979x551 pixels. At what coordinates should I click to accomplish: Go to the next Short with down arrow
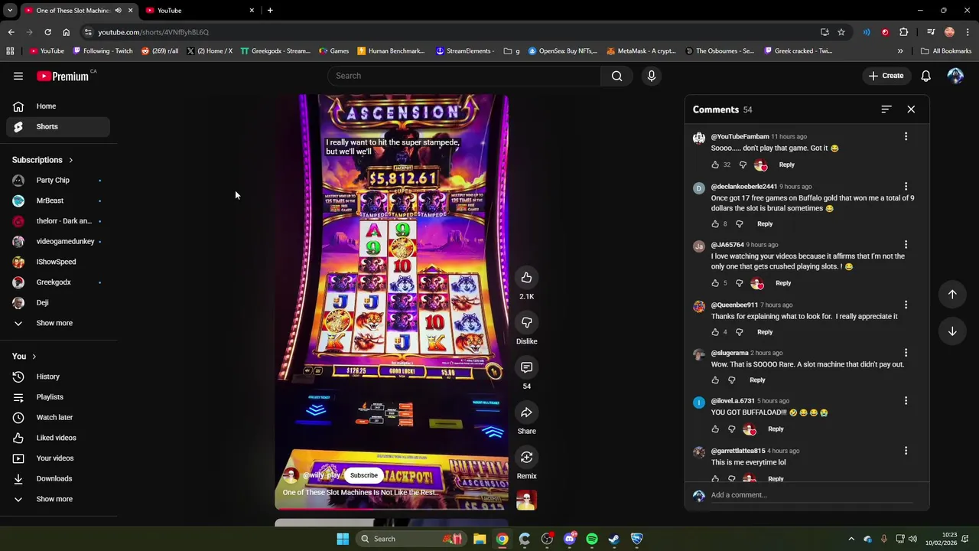pyautogui.click(x=952, y=331)
